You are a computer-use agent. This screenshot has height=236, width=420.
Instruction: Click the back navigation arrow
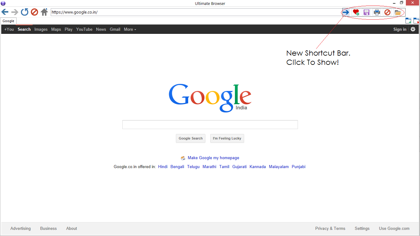tap(5, 12)
